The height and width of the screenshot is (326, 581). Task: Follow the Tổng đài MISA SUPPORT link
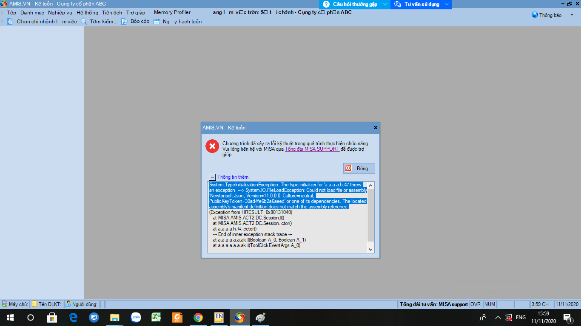312,149
